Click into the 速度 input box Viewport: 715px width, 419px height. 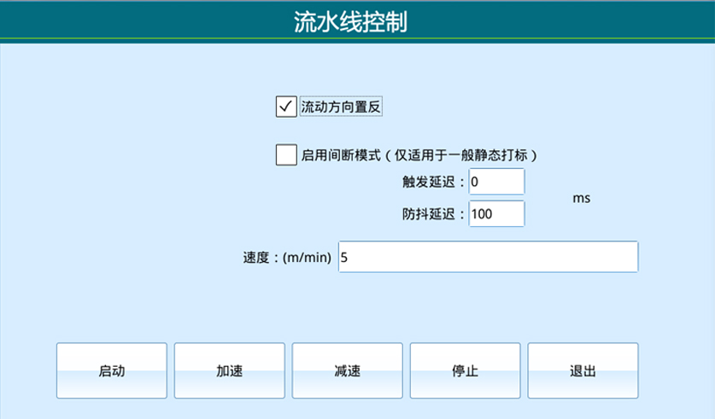[488, 257]
